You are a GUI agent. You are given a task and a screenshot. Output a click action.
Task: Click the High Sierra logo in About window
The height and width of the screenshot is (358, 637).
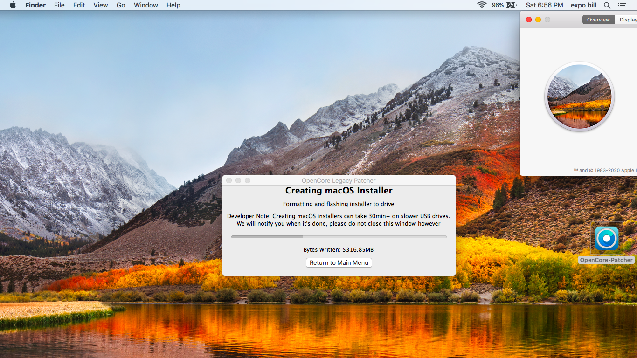(x=580, y=96)
